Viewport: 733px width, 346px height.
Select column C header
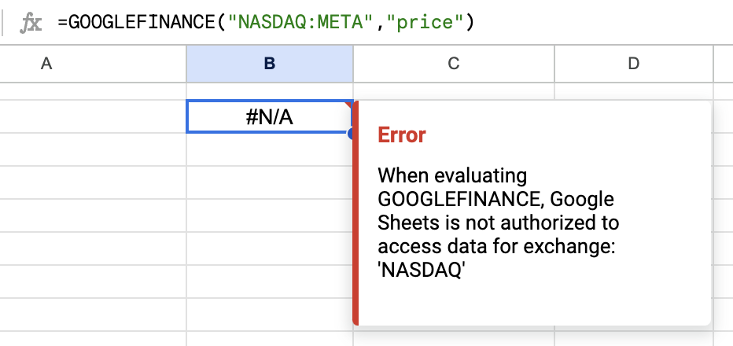pos(453,64)
